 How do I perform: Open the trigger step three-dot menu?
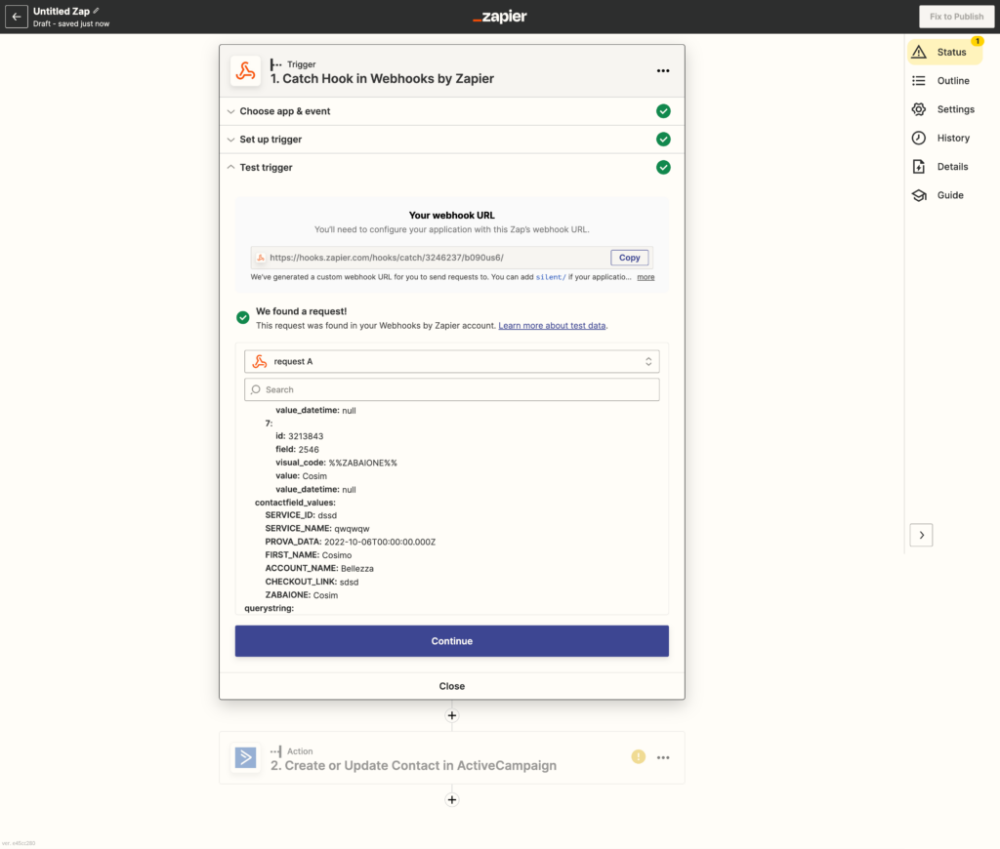point(663,71)
